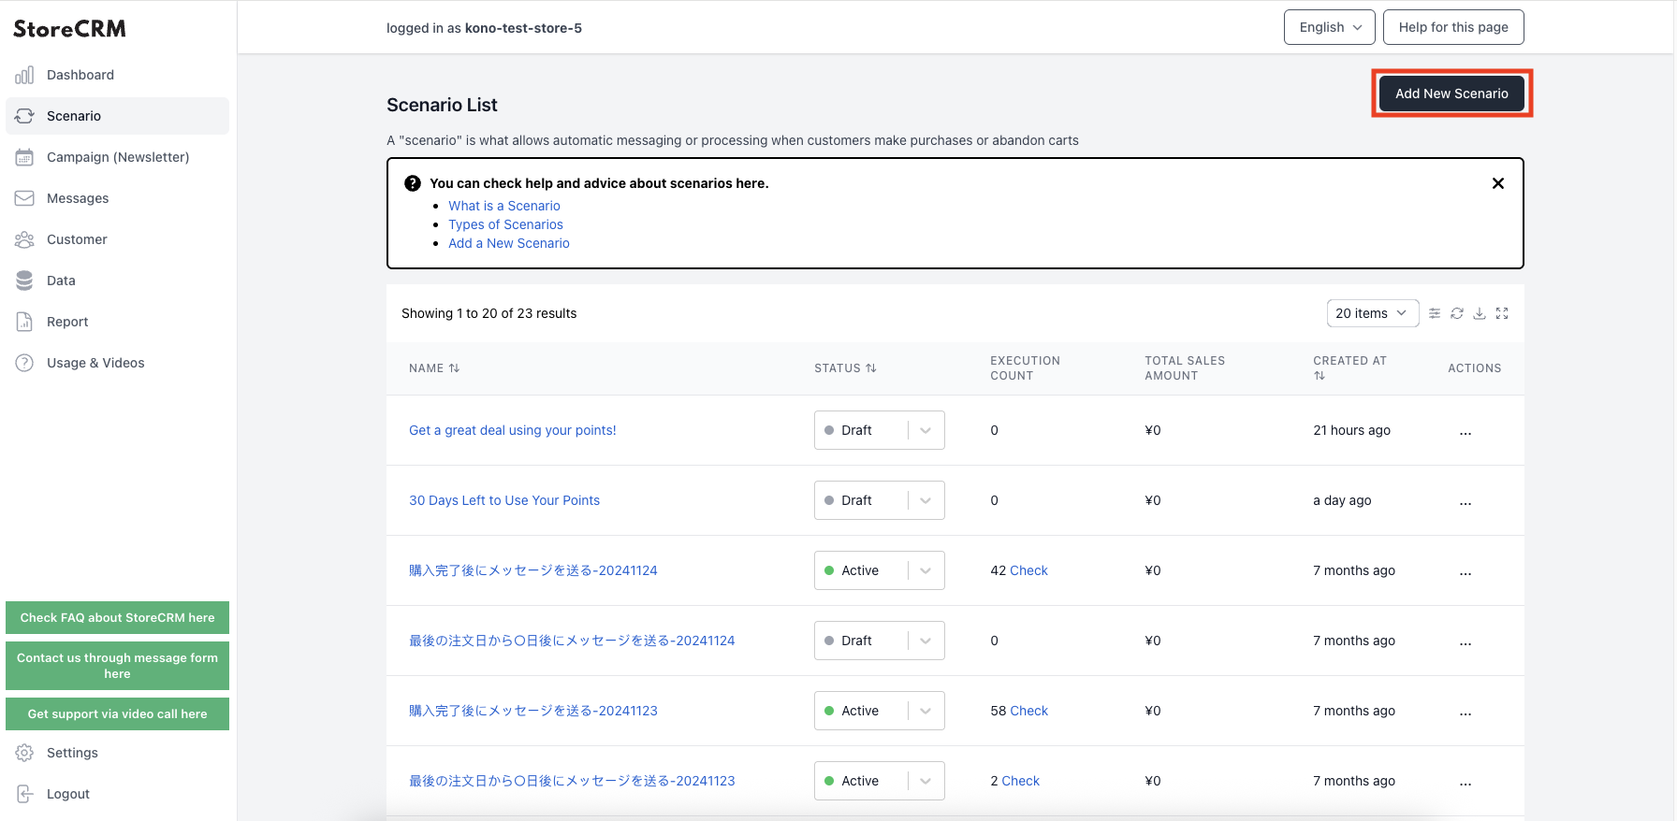Click Contact us through message form
Screen dimensions: 1677x821
tap(117, 666)
